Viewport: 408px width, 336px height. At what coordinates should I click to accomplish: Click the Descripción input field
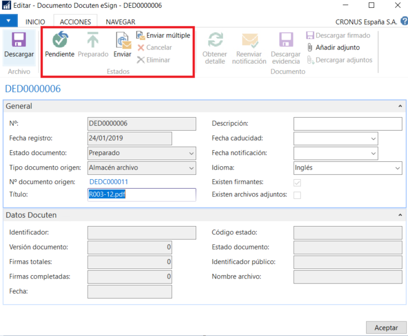tap(348, 124)
